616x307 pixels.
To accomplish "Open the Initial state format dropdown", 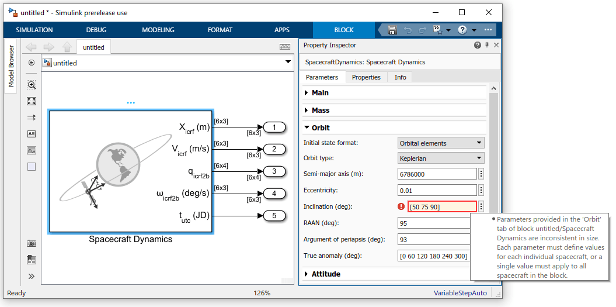I will [x=441, y=143].
